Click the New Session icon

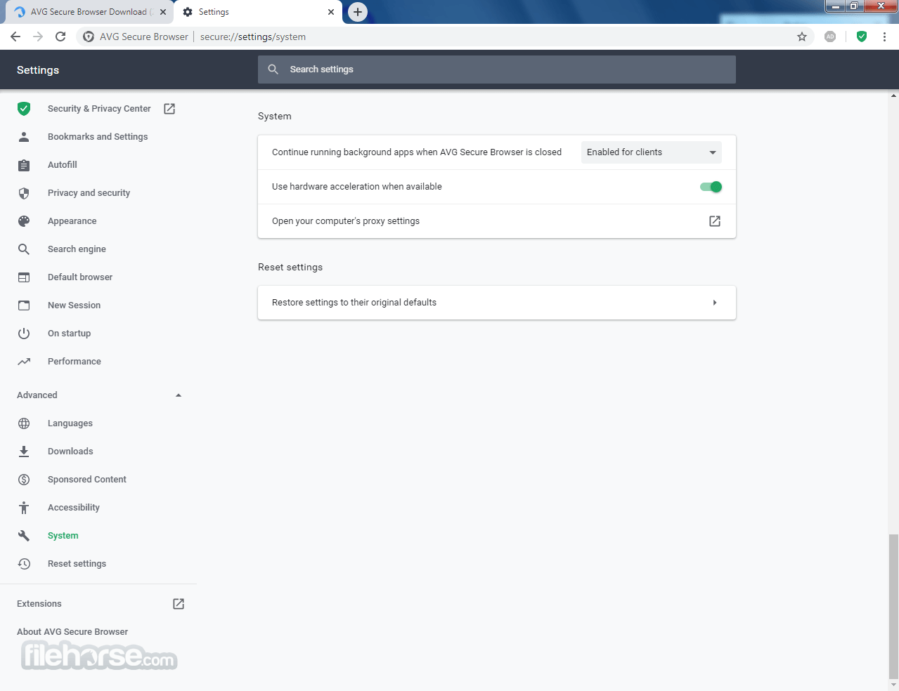click(x=24, y=305)
